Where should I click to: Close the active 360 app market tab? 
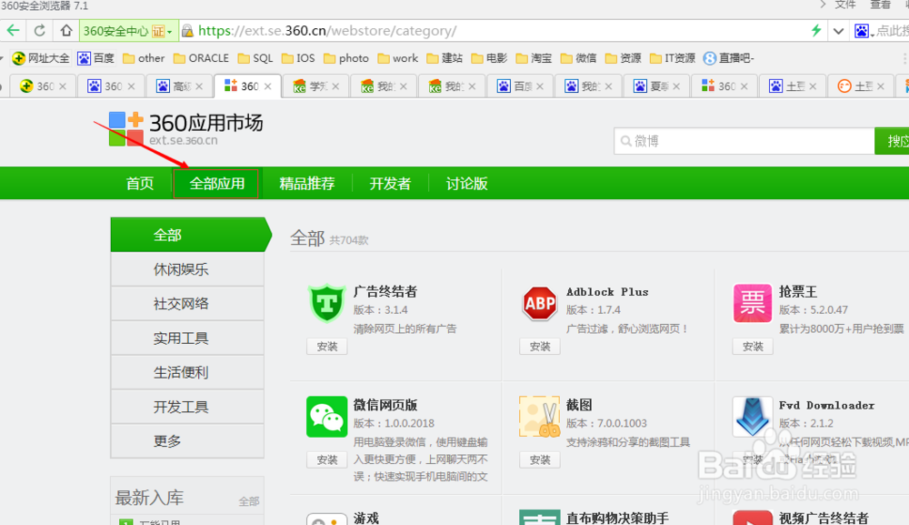(x=268, y=86)
